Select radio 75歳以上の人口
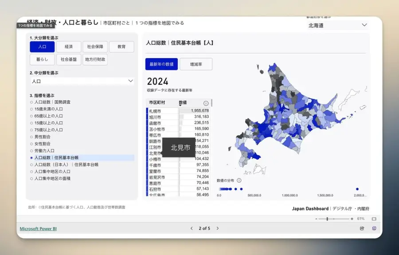Viewport: 399px width, 255px height. pos(47,130)
